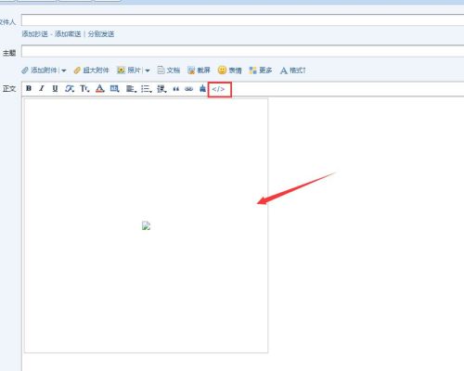This screenshot has height=371, width=464.
Task: Toggle underline text formatting
Action: pyautogui.click(x=55, y=89)
